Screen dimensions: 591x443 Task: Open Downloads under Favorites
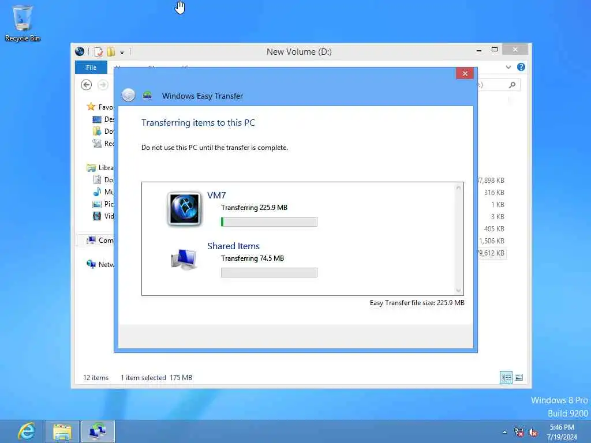tap(103, 131)
